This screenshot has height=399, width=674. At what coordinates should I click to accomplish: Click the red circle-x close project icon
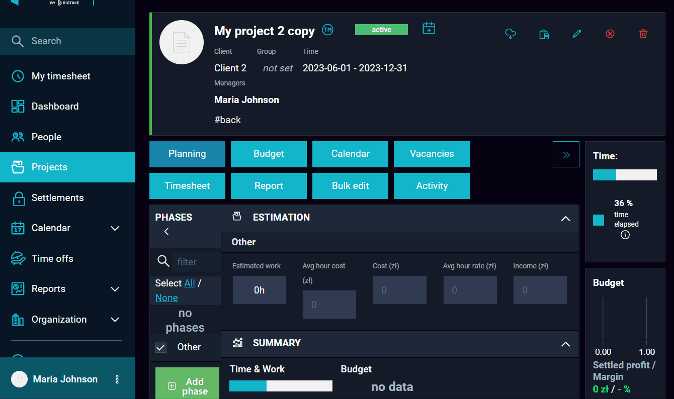pos(610,34)
